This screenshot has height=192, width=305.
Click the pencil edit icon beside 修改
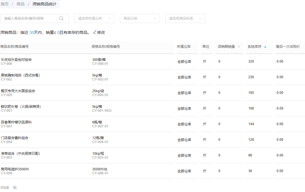(95, 32)
